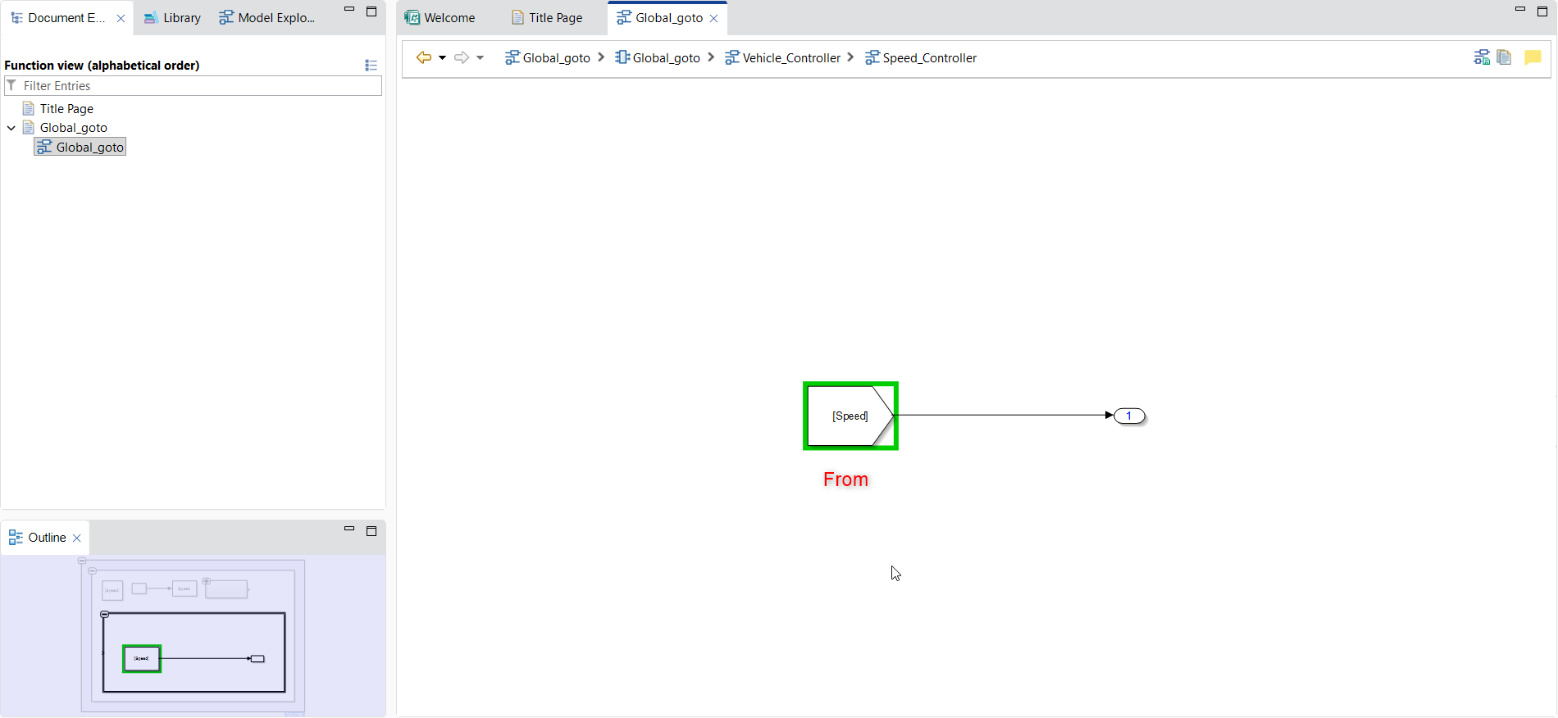
Task: Switch to the Title Page editor tab
Action: (x=547, y=18)
